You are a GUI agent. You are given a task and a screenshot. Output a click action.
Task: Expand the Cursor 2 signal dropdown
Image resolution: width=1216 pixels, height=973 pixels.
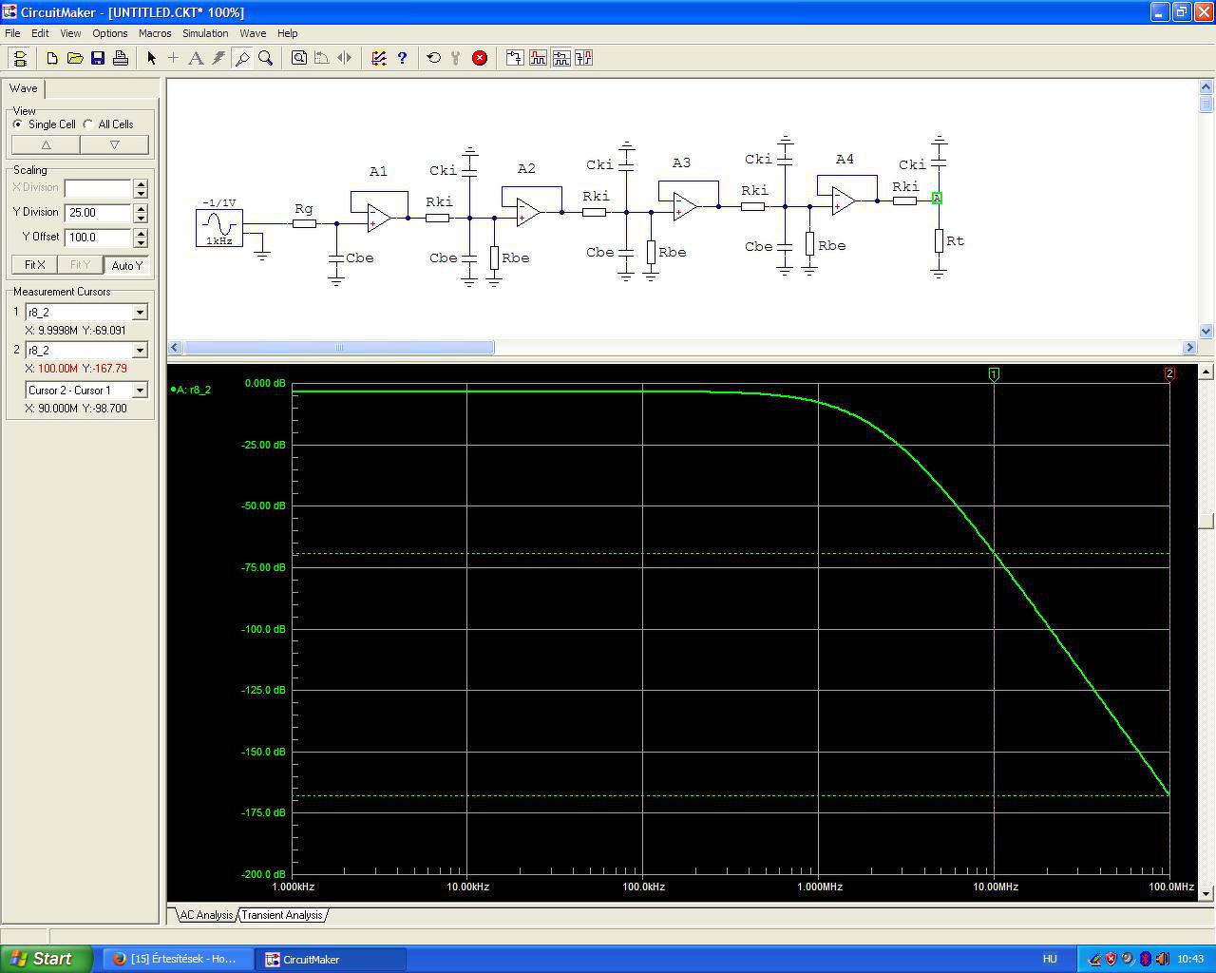(140, 350)
